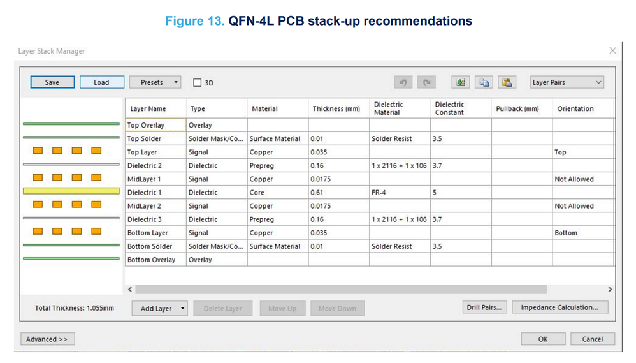Click the Delete Layer button
Image resolution: width=636 pixels, height=363 pixels.
tap(222, 309)
